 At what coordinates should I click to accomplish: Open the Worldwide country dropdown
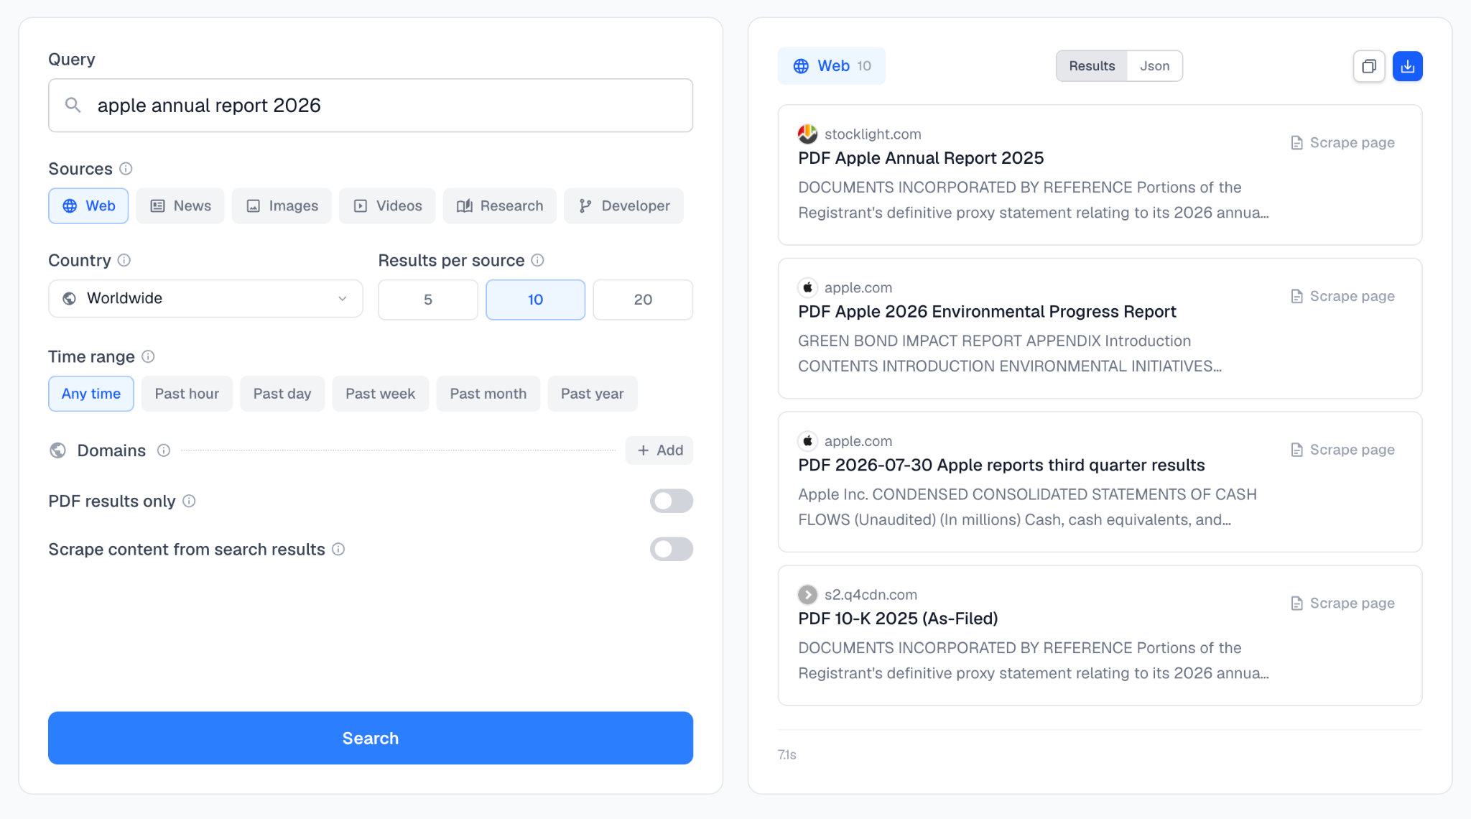tap(205, 299)
